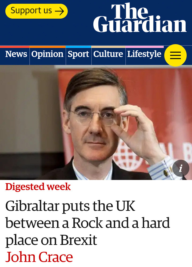Switch to the Sport section
192x267 pixels.
pos(78,54)
